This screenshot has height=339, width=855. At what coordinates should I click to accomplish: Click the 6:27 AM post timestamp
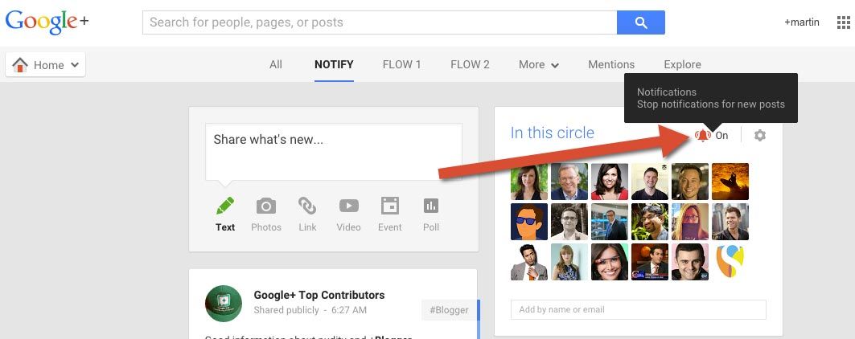coord(349,310)
